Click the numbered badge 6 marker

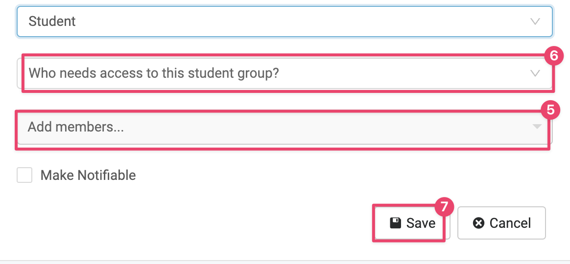coord(554,56)
